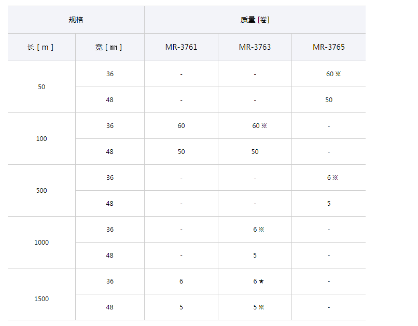Select the 质量 [卷] header cell

click(255, 20)
